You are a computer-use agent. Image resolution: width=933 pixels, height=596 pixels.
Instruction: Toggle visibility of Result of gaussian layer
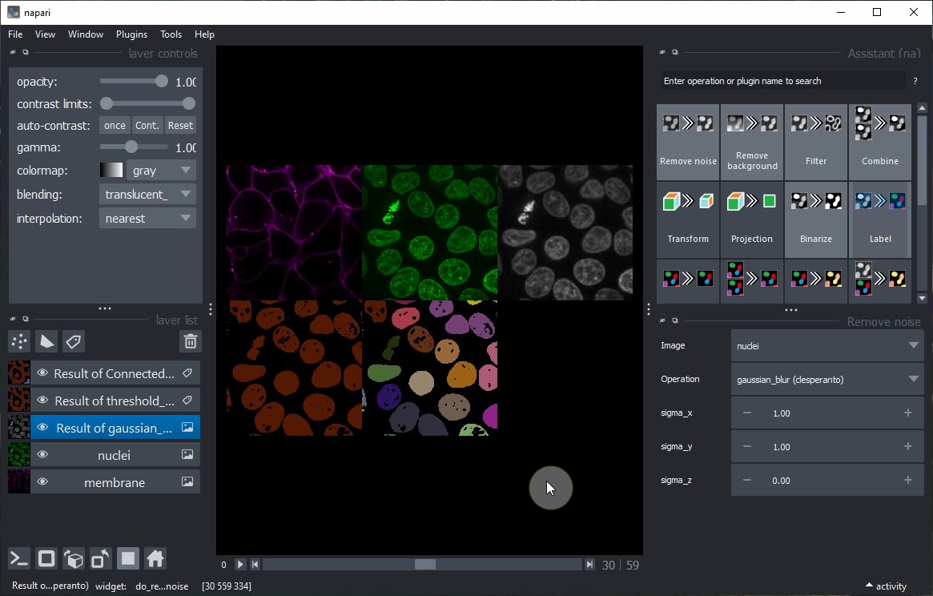[x=43, y=428]
